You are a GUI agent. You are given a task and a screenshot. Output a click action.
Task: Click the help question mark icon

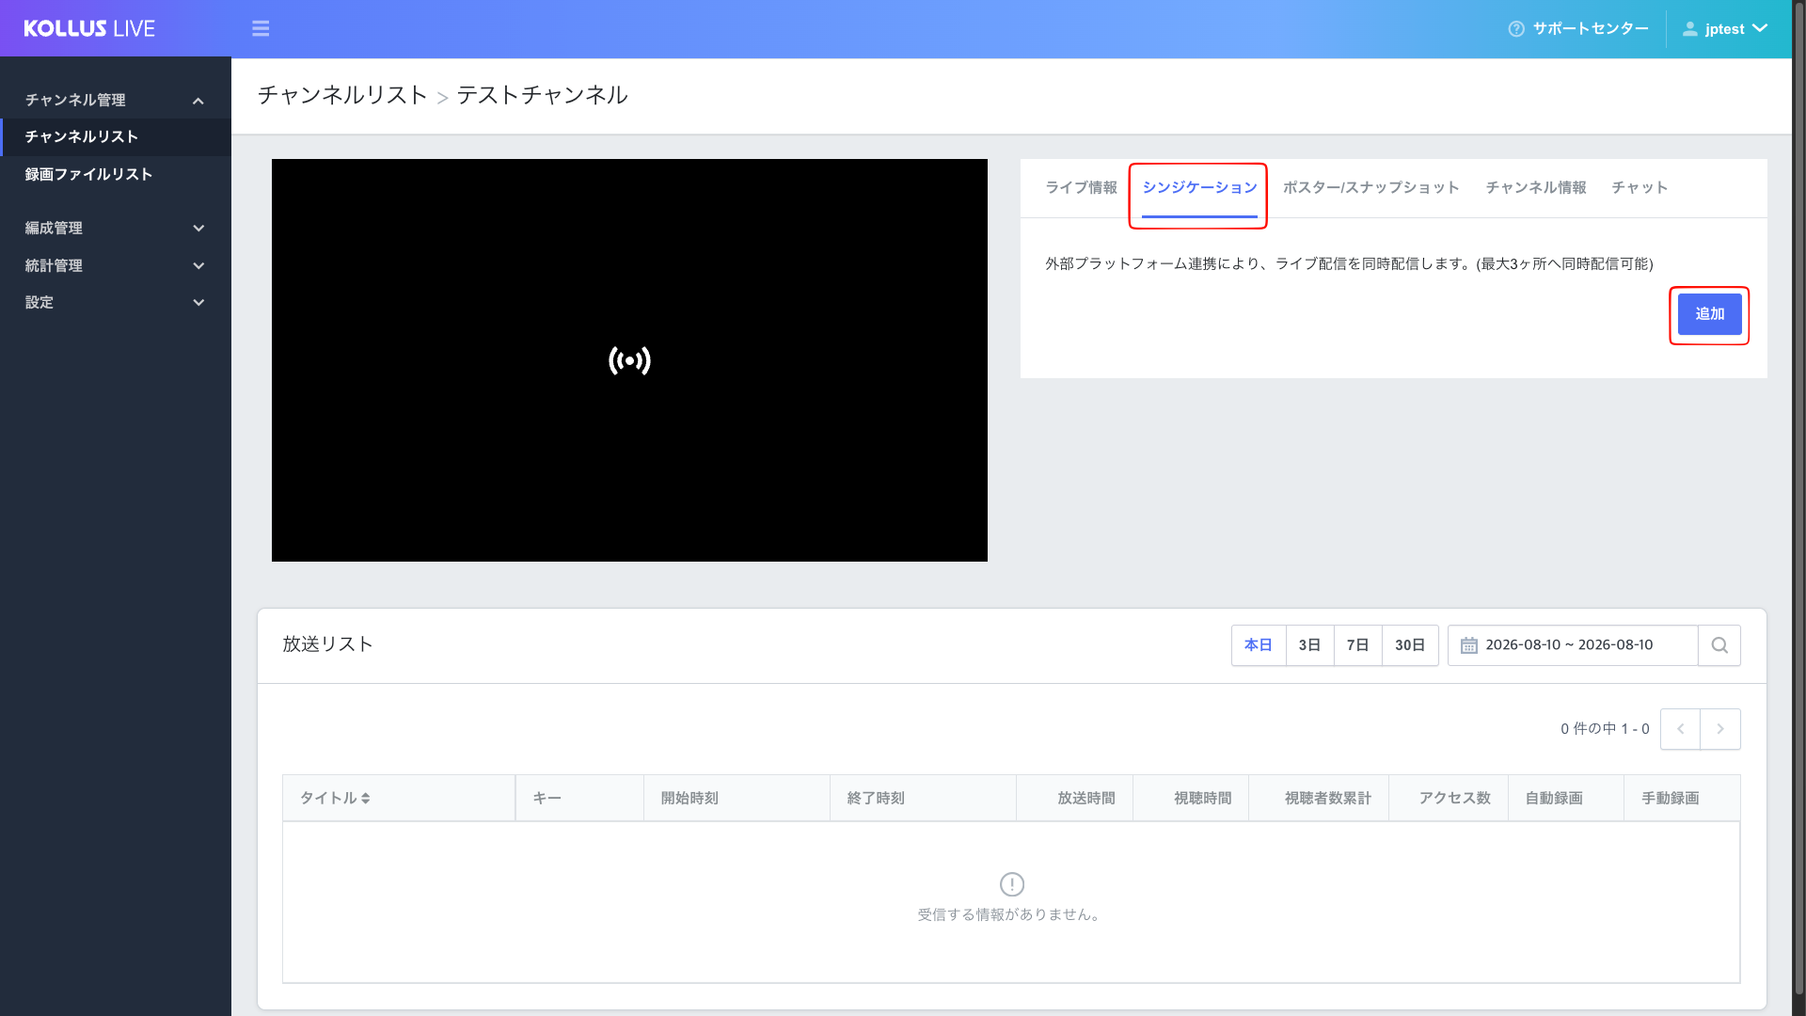click(x=1516, y=29)
